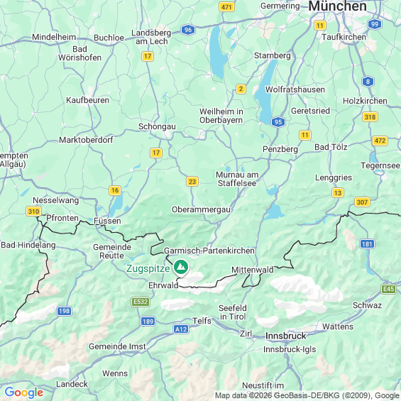Click the E45 road shield near Schwaz
The image size is (401, 401).
[388, 289]
